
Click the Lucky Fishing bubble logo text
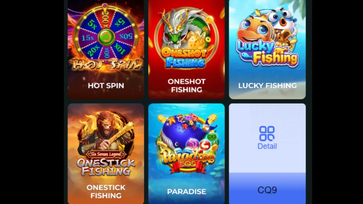point(267,54)
